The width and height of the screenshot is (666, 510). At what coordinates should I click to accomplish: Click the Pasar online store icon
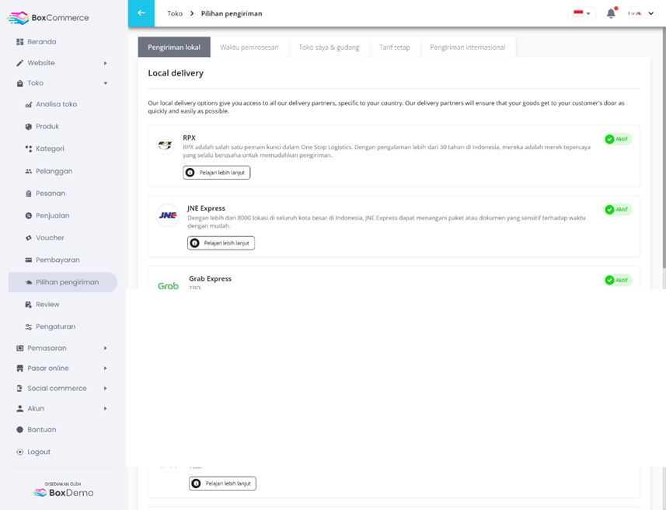pos(19,369)
